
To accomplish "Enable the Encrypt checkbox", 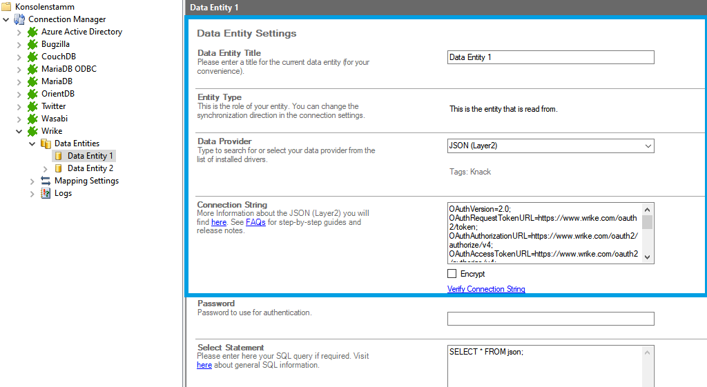I will [x=452, y=274].
